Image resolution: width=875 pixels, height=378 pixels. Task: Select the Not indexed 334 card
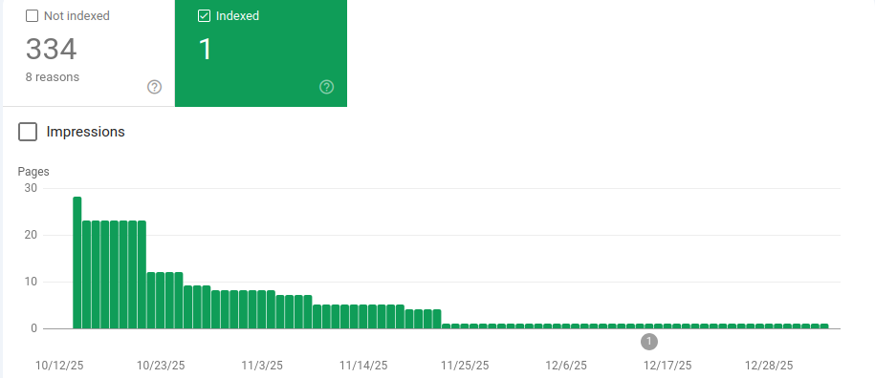[x=89, y=52]
